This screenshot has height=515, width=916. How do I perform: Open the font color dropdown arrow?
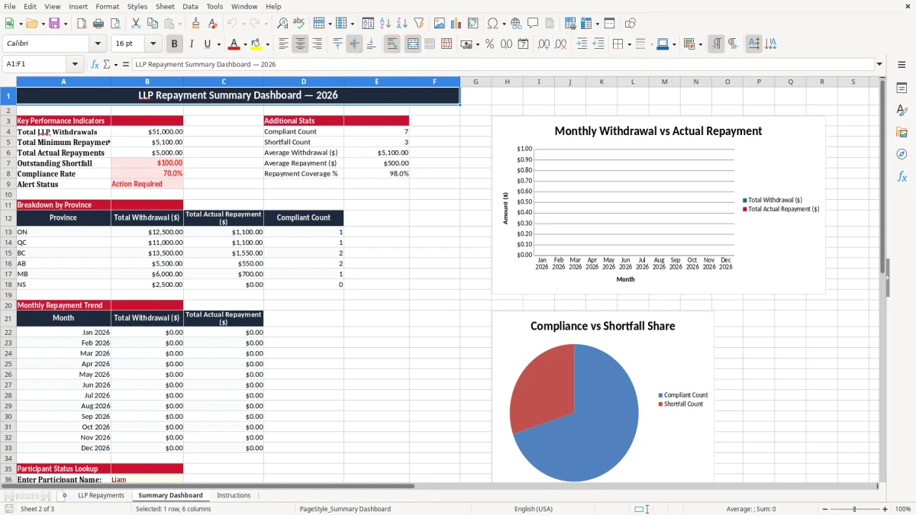(244, 44)
